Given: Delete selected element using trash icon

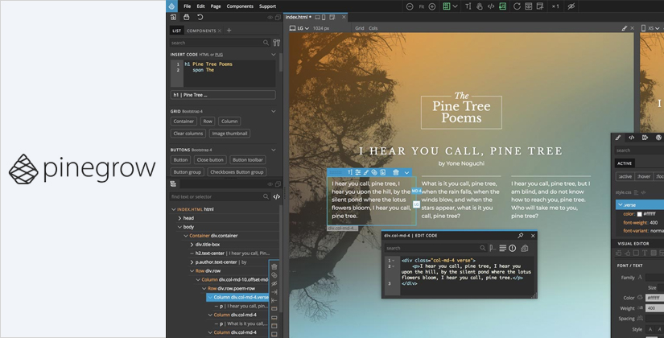Looking at the screenshot, I should point(395,172).
